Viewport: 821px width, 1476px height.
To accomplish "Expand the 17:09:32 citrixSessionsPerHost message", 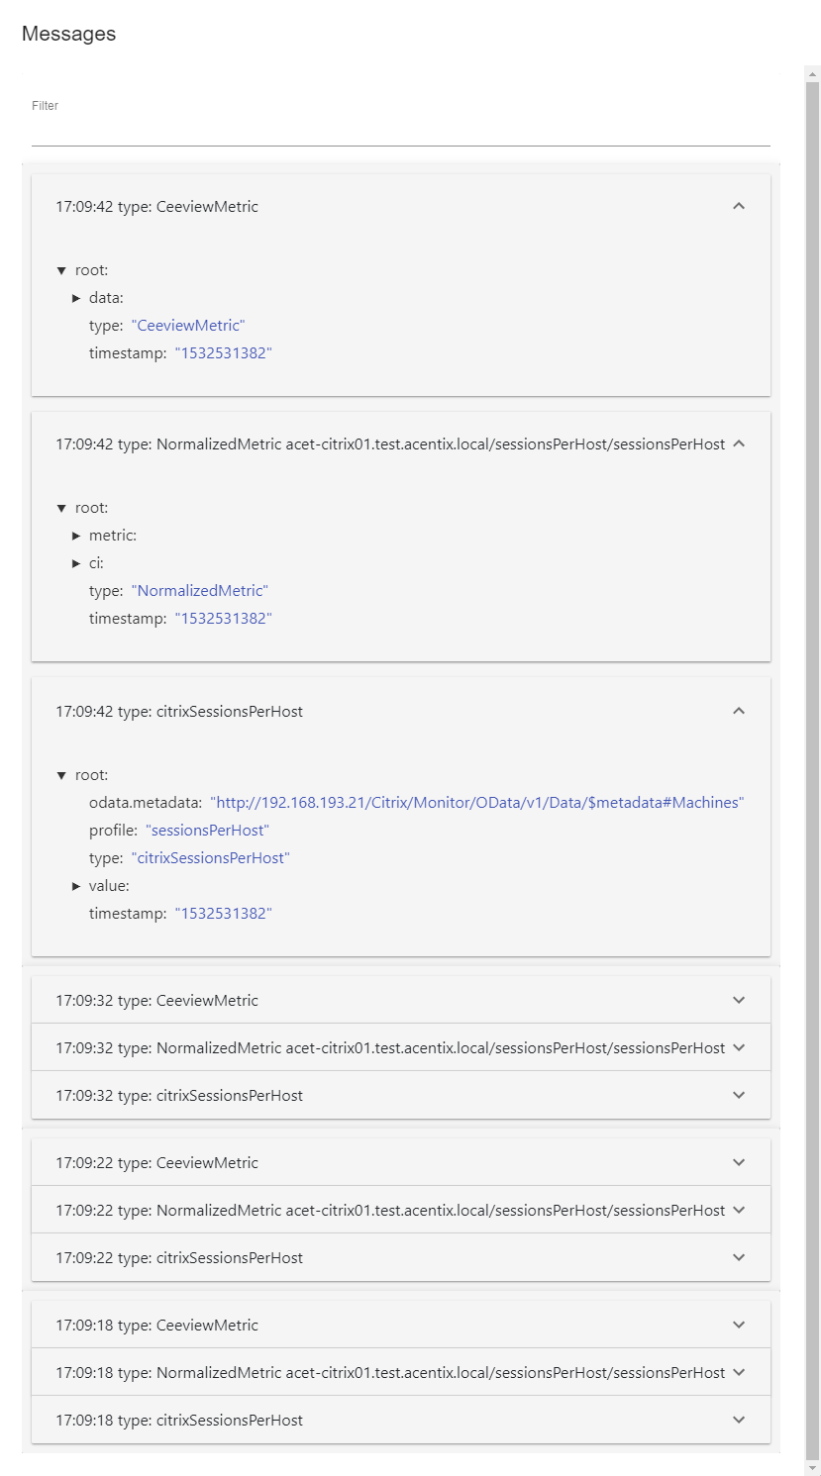I will [x=738, y=1095].
